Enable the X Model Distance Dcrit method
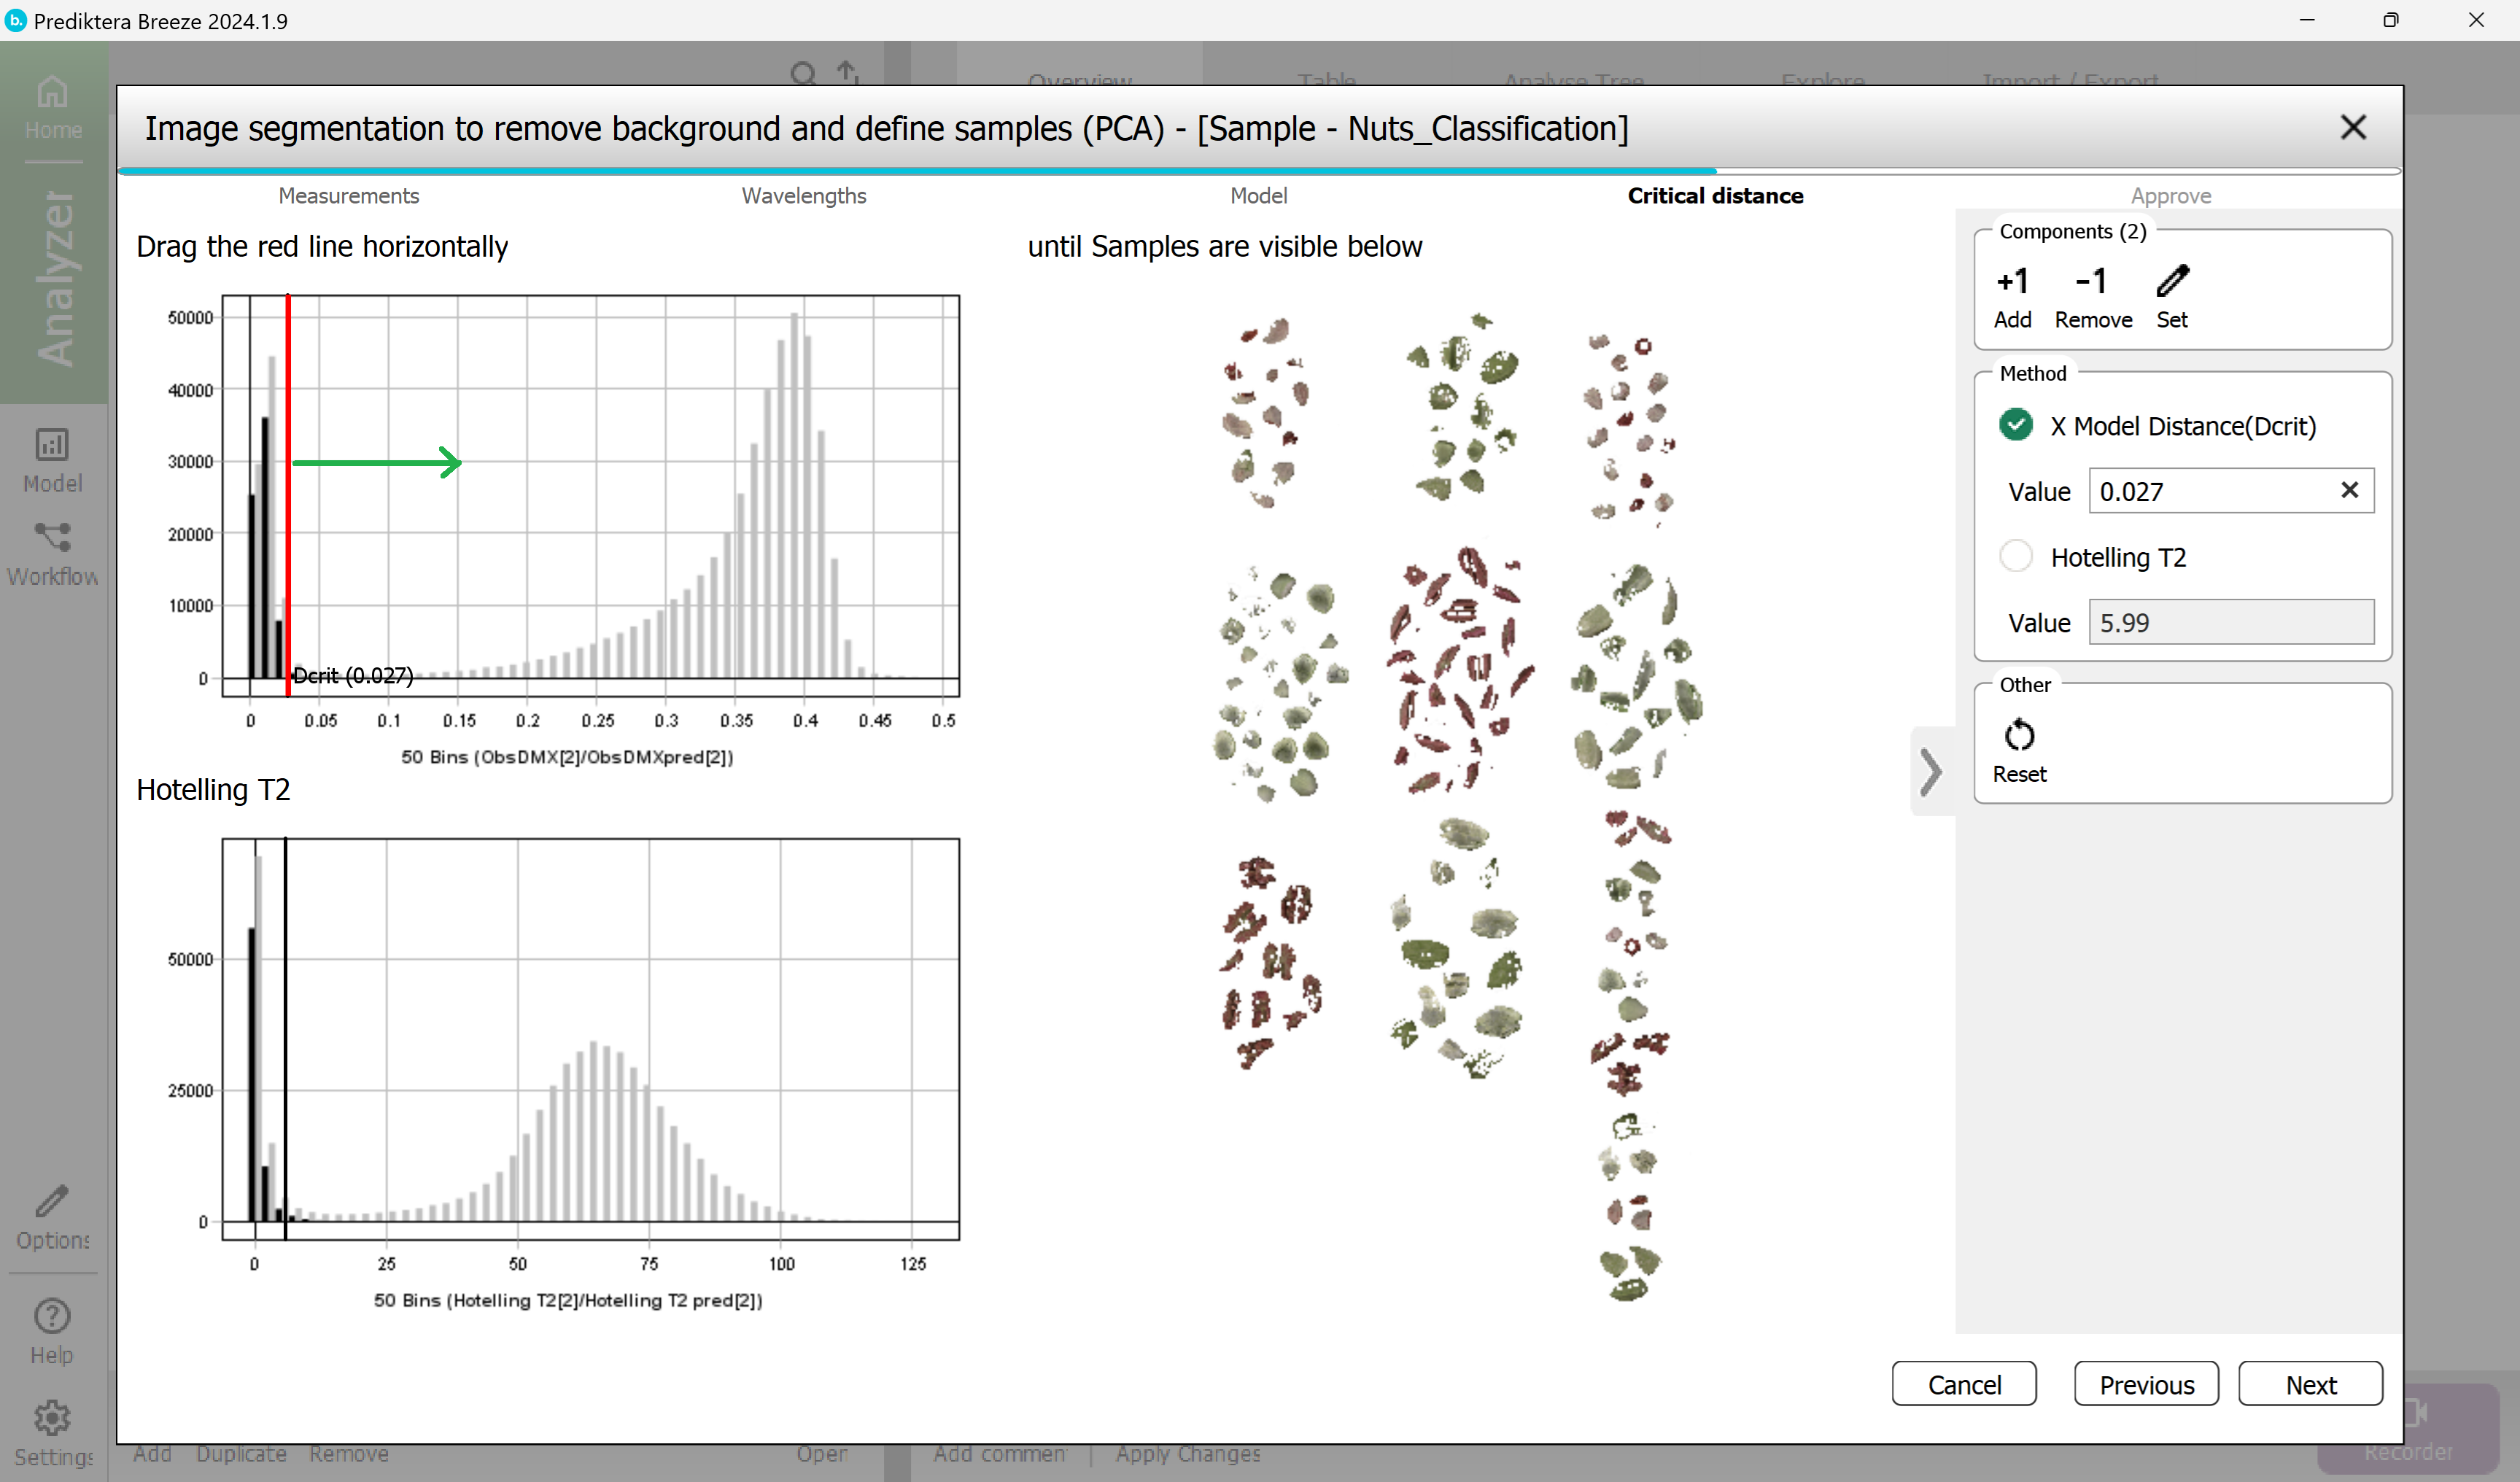Image resolution: width=2520 pixels, height=1482 pixels. [x=2017, y=425]
